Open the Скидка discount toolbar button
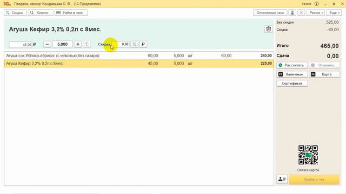 15,13
